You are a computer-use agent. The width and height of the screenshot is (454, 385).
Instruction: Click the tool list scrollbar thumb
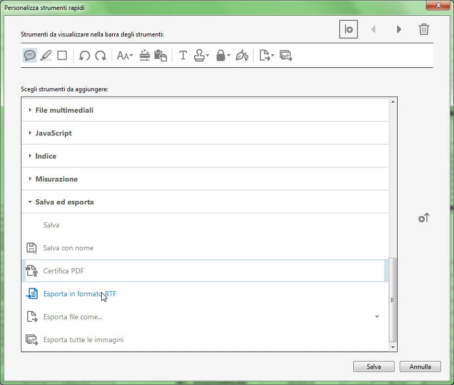click(392, 299)
